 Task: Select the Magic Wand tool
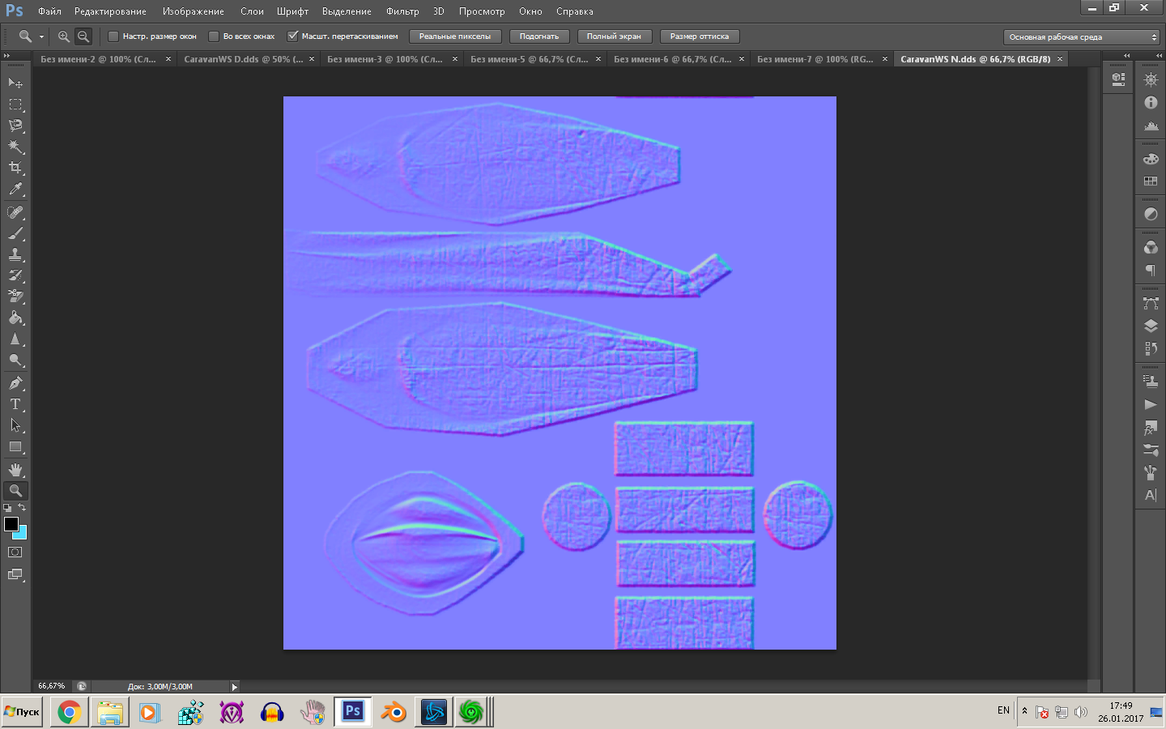(x=15, y=147)
